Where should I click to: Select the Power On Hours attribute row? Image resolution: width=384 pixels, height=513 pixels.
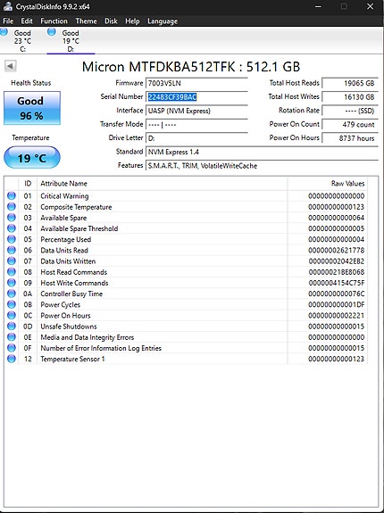[186, 316]
